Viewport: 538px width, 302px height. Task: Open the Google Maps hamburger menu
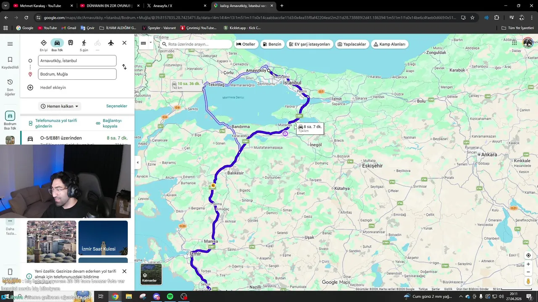10,44
